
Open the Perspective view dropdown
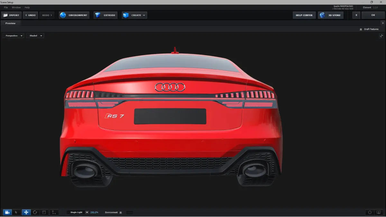coord(13,36)
